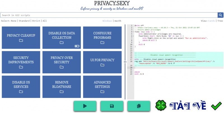Copy the script with copy button
The width and height of the screenshot is (224, 113).
(139, 106)
